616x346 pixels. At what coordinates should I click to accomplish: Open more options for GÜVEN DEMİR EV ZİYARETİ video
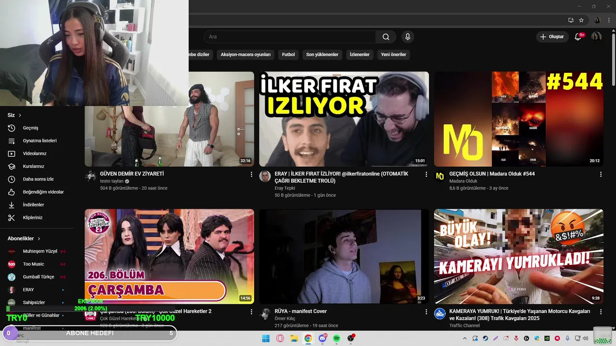(x=251, y=174)
